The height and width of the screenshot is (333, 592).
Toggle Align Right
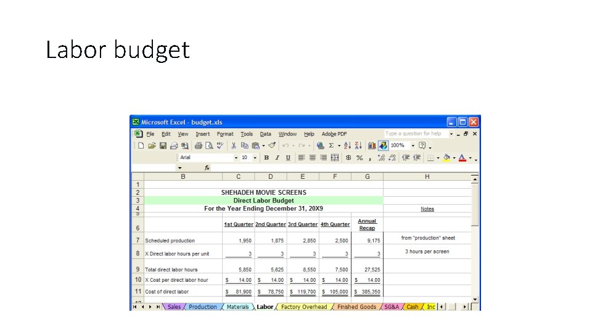click(323, 158)
